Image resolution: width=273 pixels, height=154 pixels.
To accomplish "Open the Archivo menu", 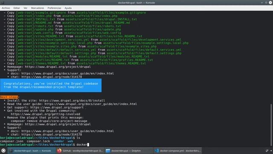I will (6, 8).
